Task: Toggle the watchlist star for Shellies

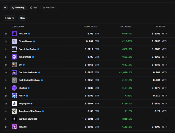Action: (6, 88)
